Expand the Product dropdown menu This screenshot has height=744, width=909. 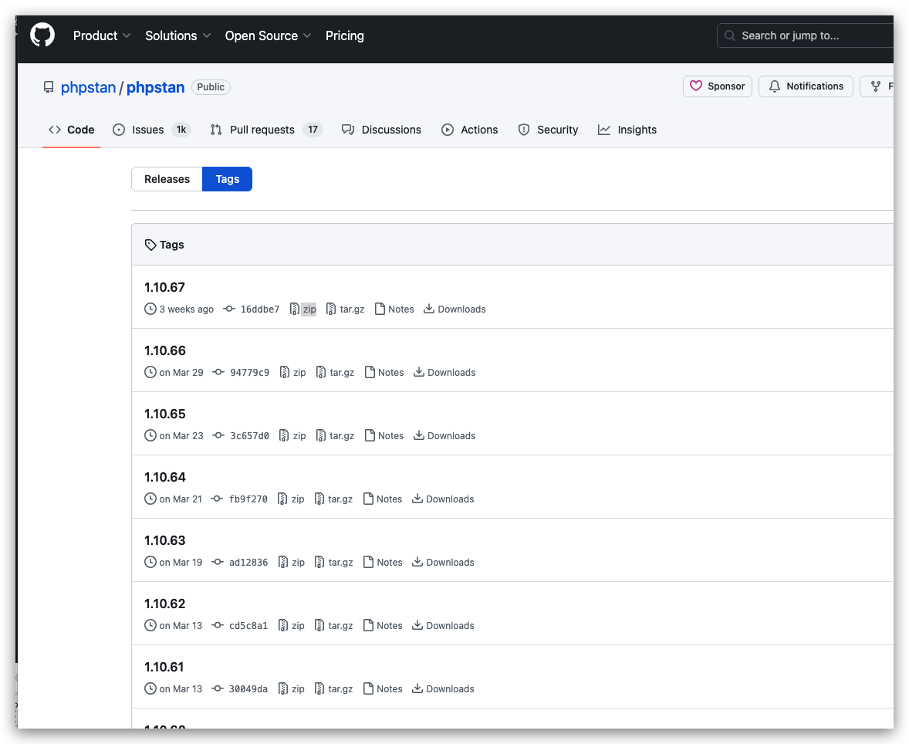coord(101,36)
